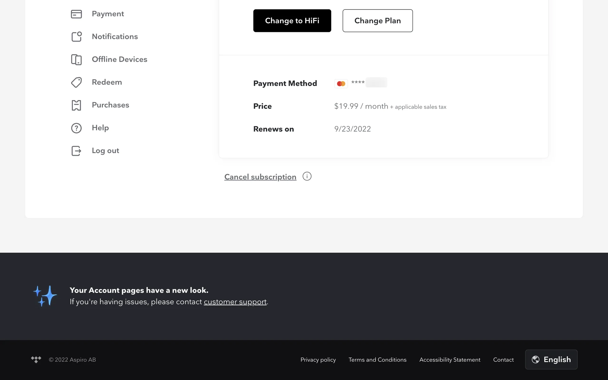This screenshot has width=608, height=380.
Task: Go to the Purchases section
Action: pyautogui.click(x=110, y=105)
